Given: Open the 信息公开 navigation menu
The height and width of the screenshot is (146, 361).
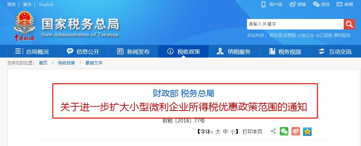Looking at the screenshot, I should tap(83, 52).
